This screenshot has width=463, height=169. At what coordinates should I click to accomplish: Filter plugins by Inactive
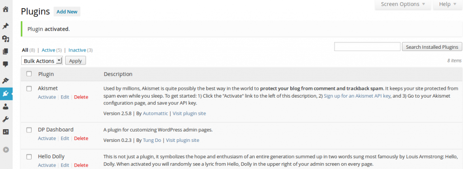(x=77, y=50)
